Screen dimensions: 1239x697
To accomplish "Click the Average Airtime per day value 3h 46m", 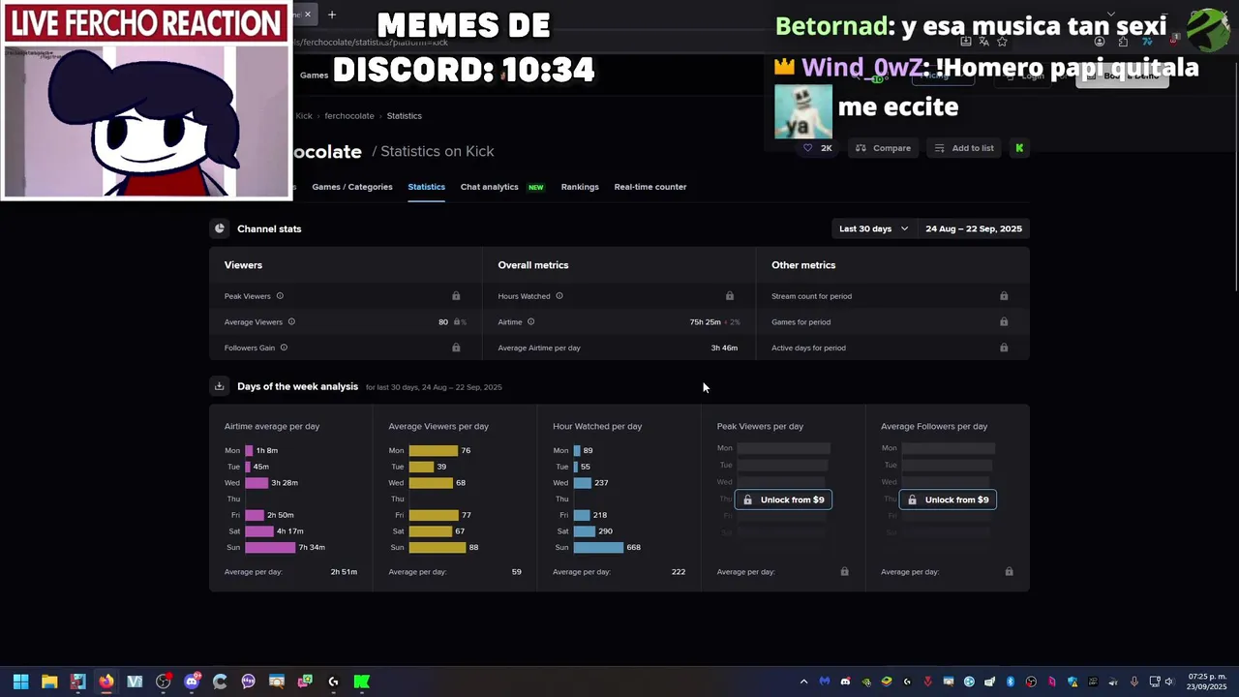I will [724, 348].
